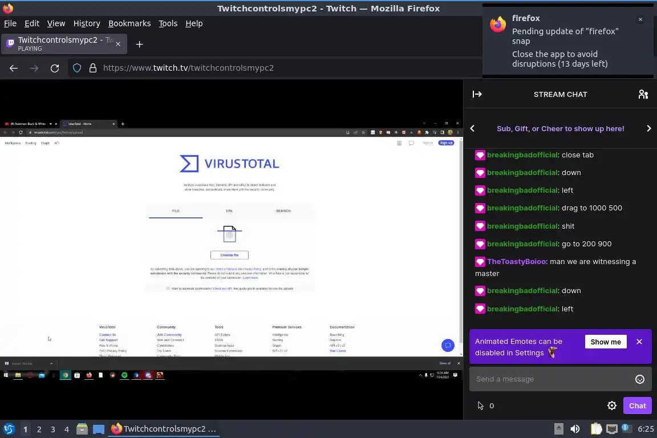Focus Twitchcontrolsmypc2 Firefox taskbar entry
Image resolution: width=657 pixels, height=438 pixels.
tap(164, 429)
